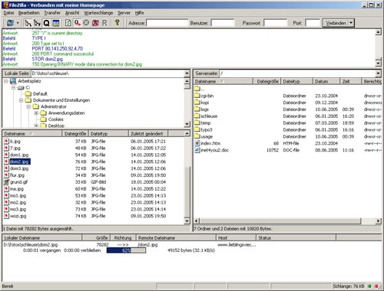
Task: Click the Verbinden button
Action: point(336,23)
